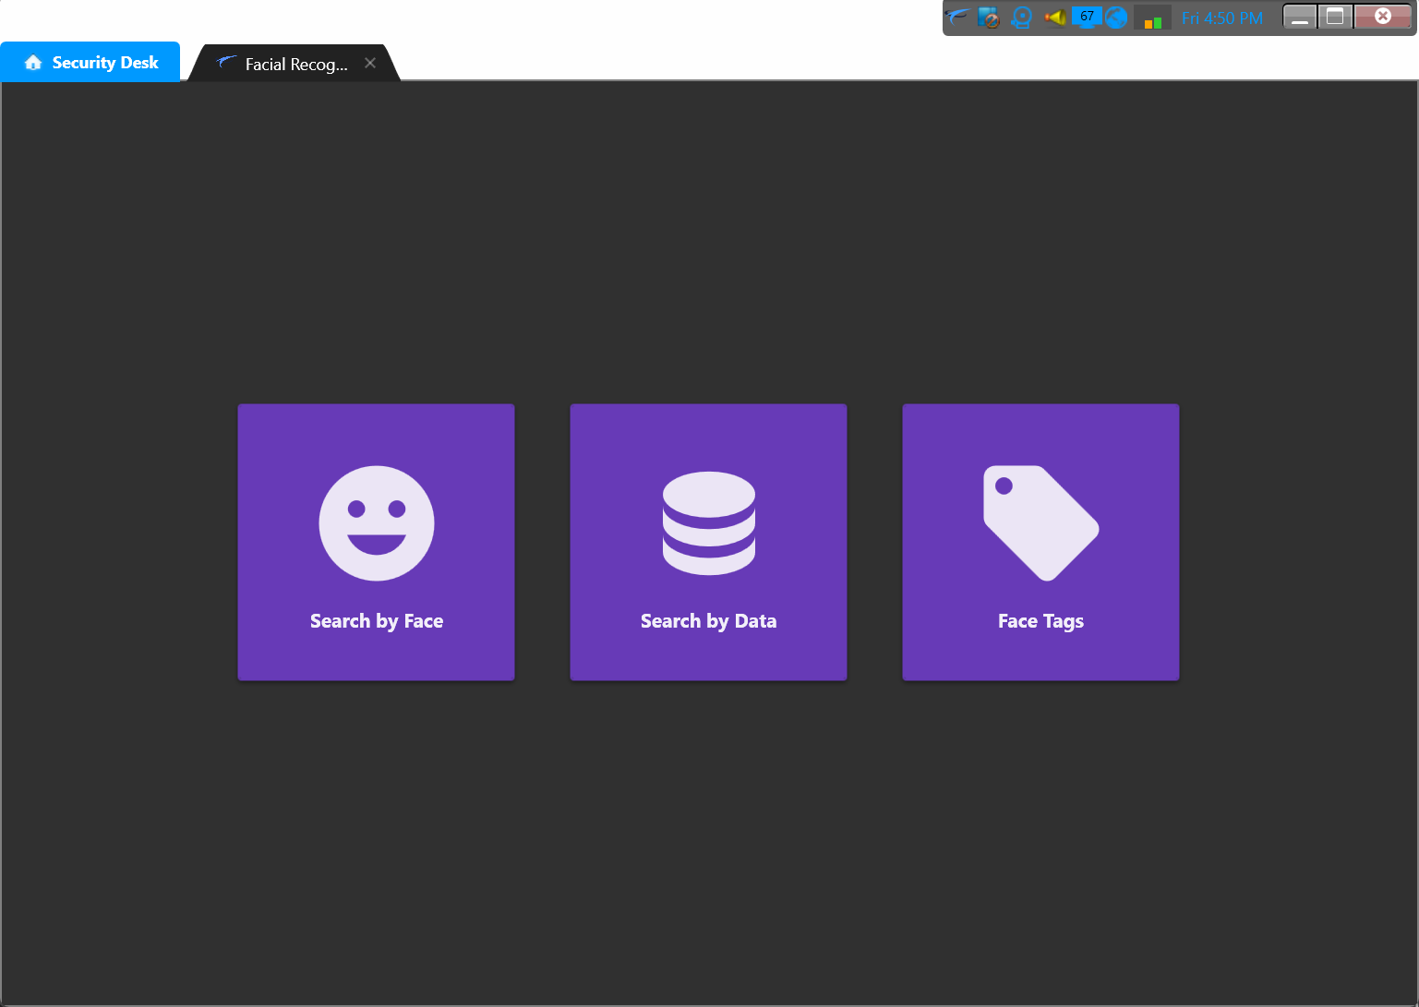Switch to the Security Desk home tab
The width and height of the screenshot is (1419, 1007).
(x=90, y=62)
